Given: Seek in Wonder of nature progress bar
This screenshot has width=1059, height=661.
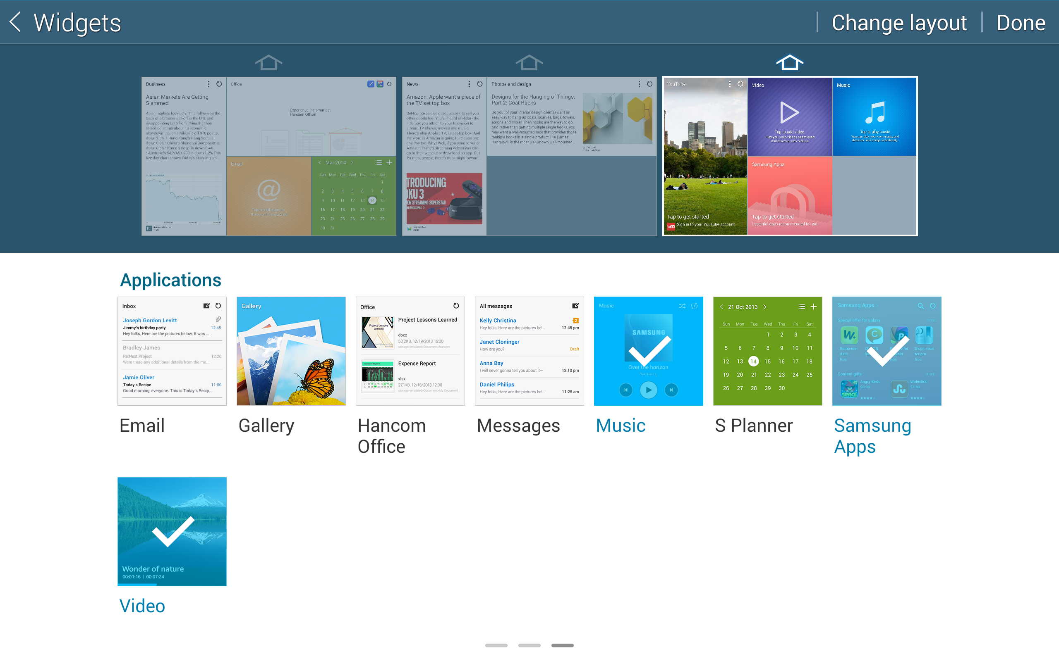Looking at the screenshot, I should tap(172, 585).
